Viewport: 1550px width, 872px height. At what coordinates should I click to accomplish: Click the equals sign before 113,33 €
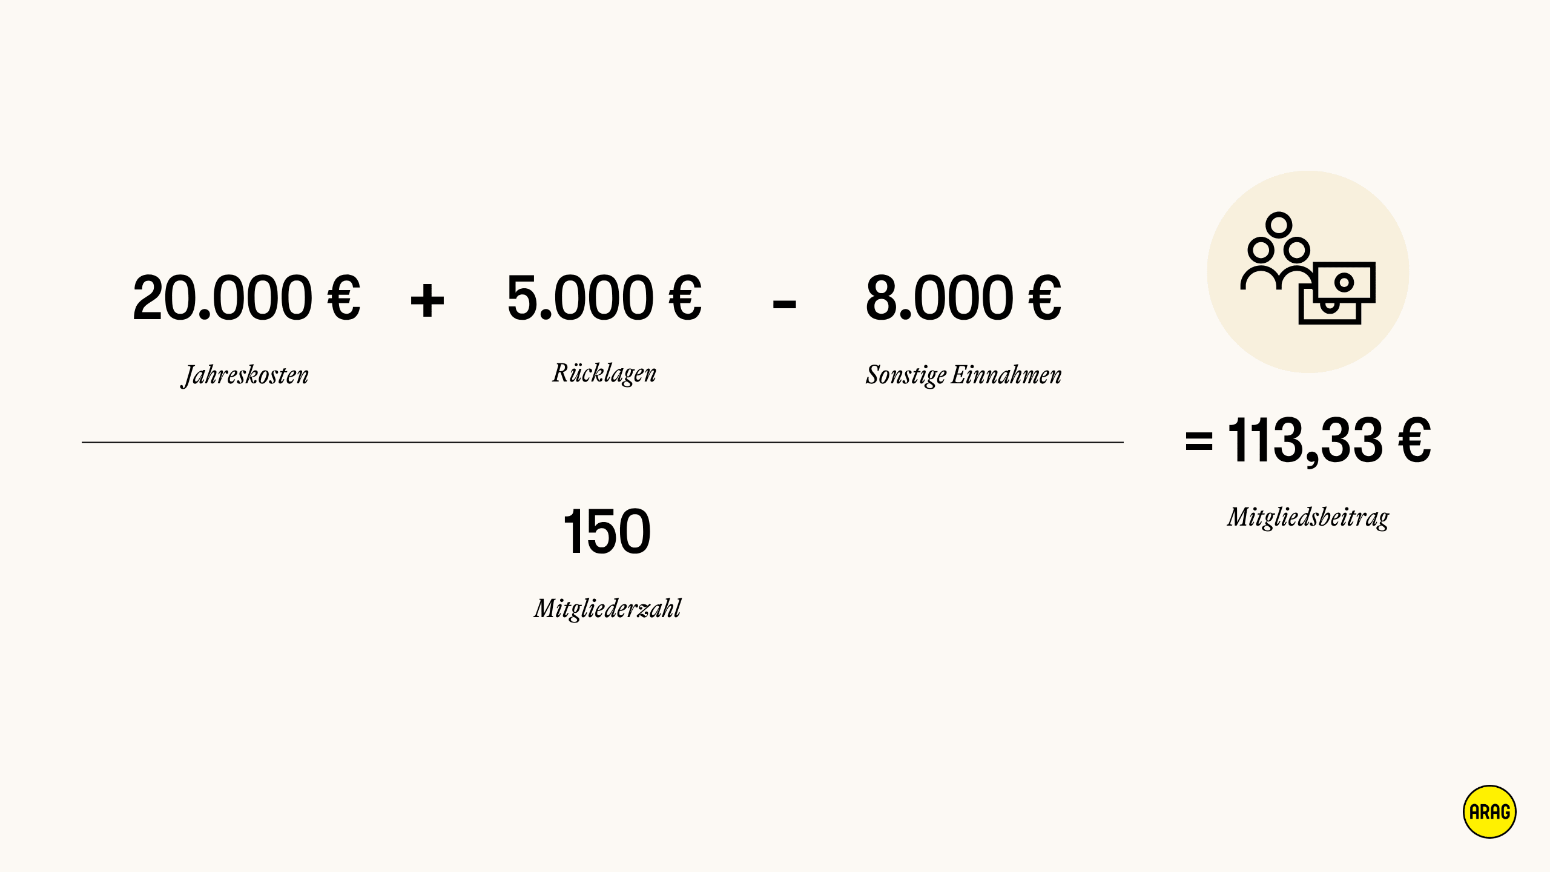click(1199, 441)
